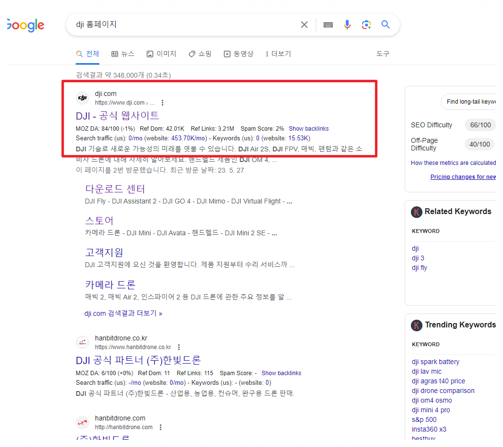Switch to the 동영상 tab
Image resolution: width=503 pixels, height=447 pixels.
[x=238, y=54]
